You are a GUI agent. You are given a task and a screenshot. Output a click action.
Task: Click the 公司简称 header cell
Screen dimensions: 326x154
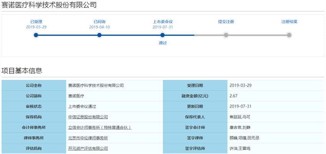[x=34, y=96]
